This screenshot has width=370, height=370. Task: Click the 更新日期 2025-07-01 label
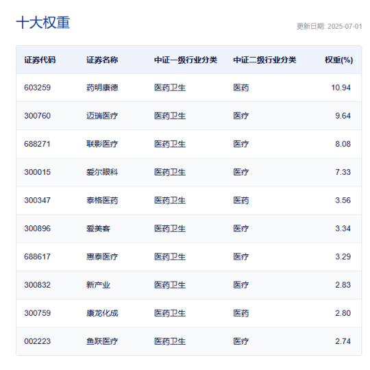point(329,26)
